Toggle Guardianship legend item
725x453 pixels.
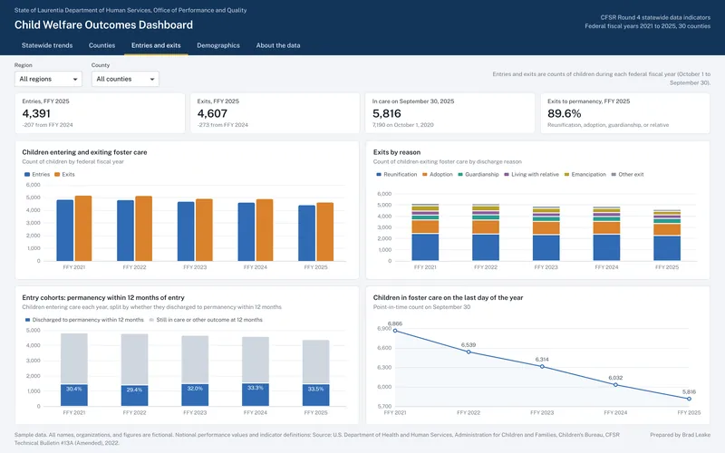tap(478, 174)
